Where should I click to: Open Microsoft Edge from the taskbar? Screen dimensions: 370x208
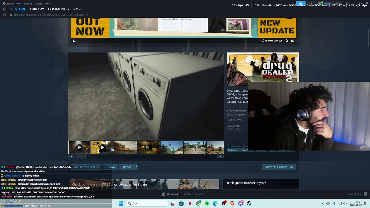point(215,203)
